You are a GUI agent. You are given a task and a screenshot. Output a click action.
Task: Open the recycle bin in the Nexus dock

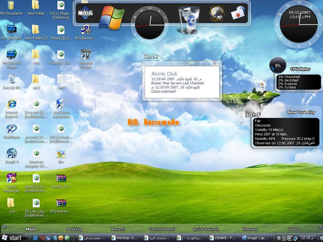(189, 20)
